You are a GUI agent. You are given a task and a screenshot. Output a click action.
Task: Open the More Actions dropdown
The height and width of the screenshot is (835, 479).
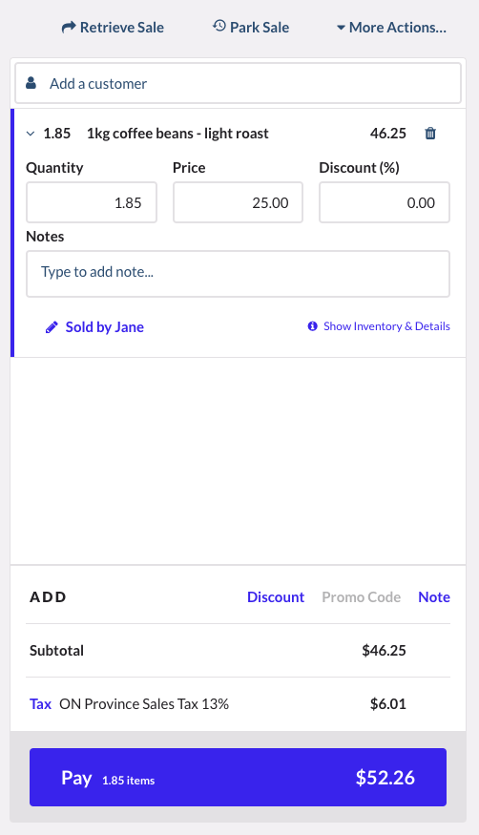[x=392, y=27]
